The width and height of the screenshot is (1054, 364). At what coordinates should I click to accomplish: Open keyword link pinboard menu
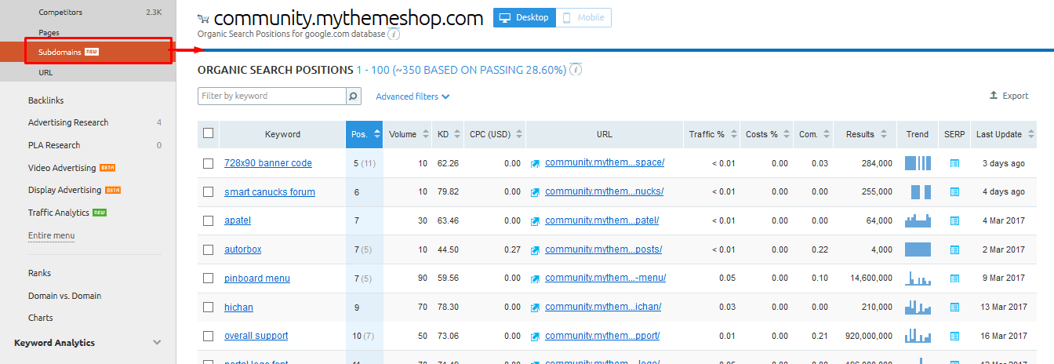[257, 278]
